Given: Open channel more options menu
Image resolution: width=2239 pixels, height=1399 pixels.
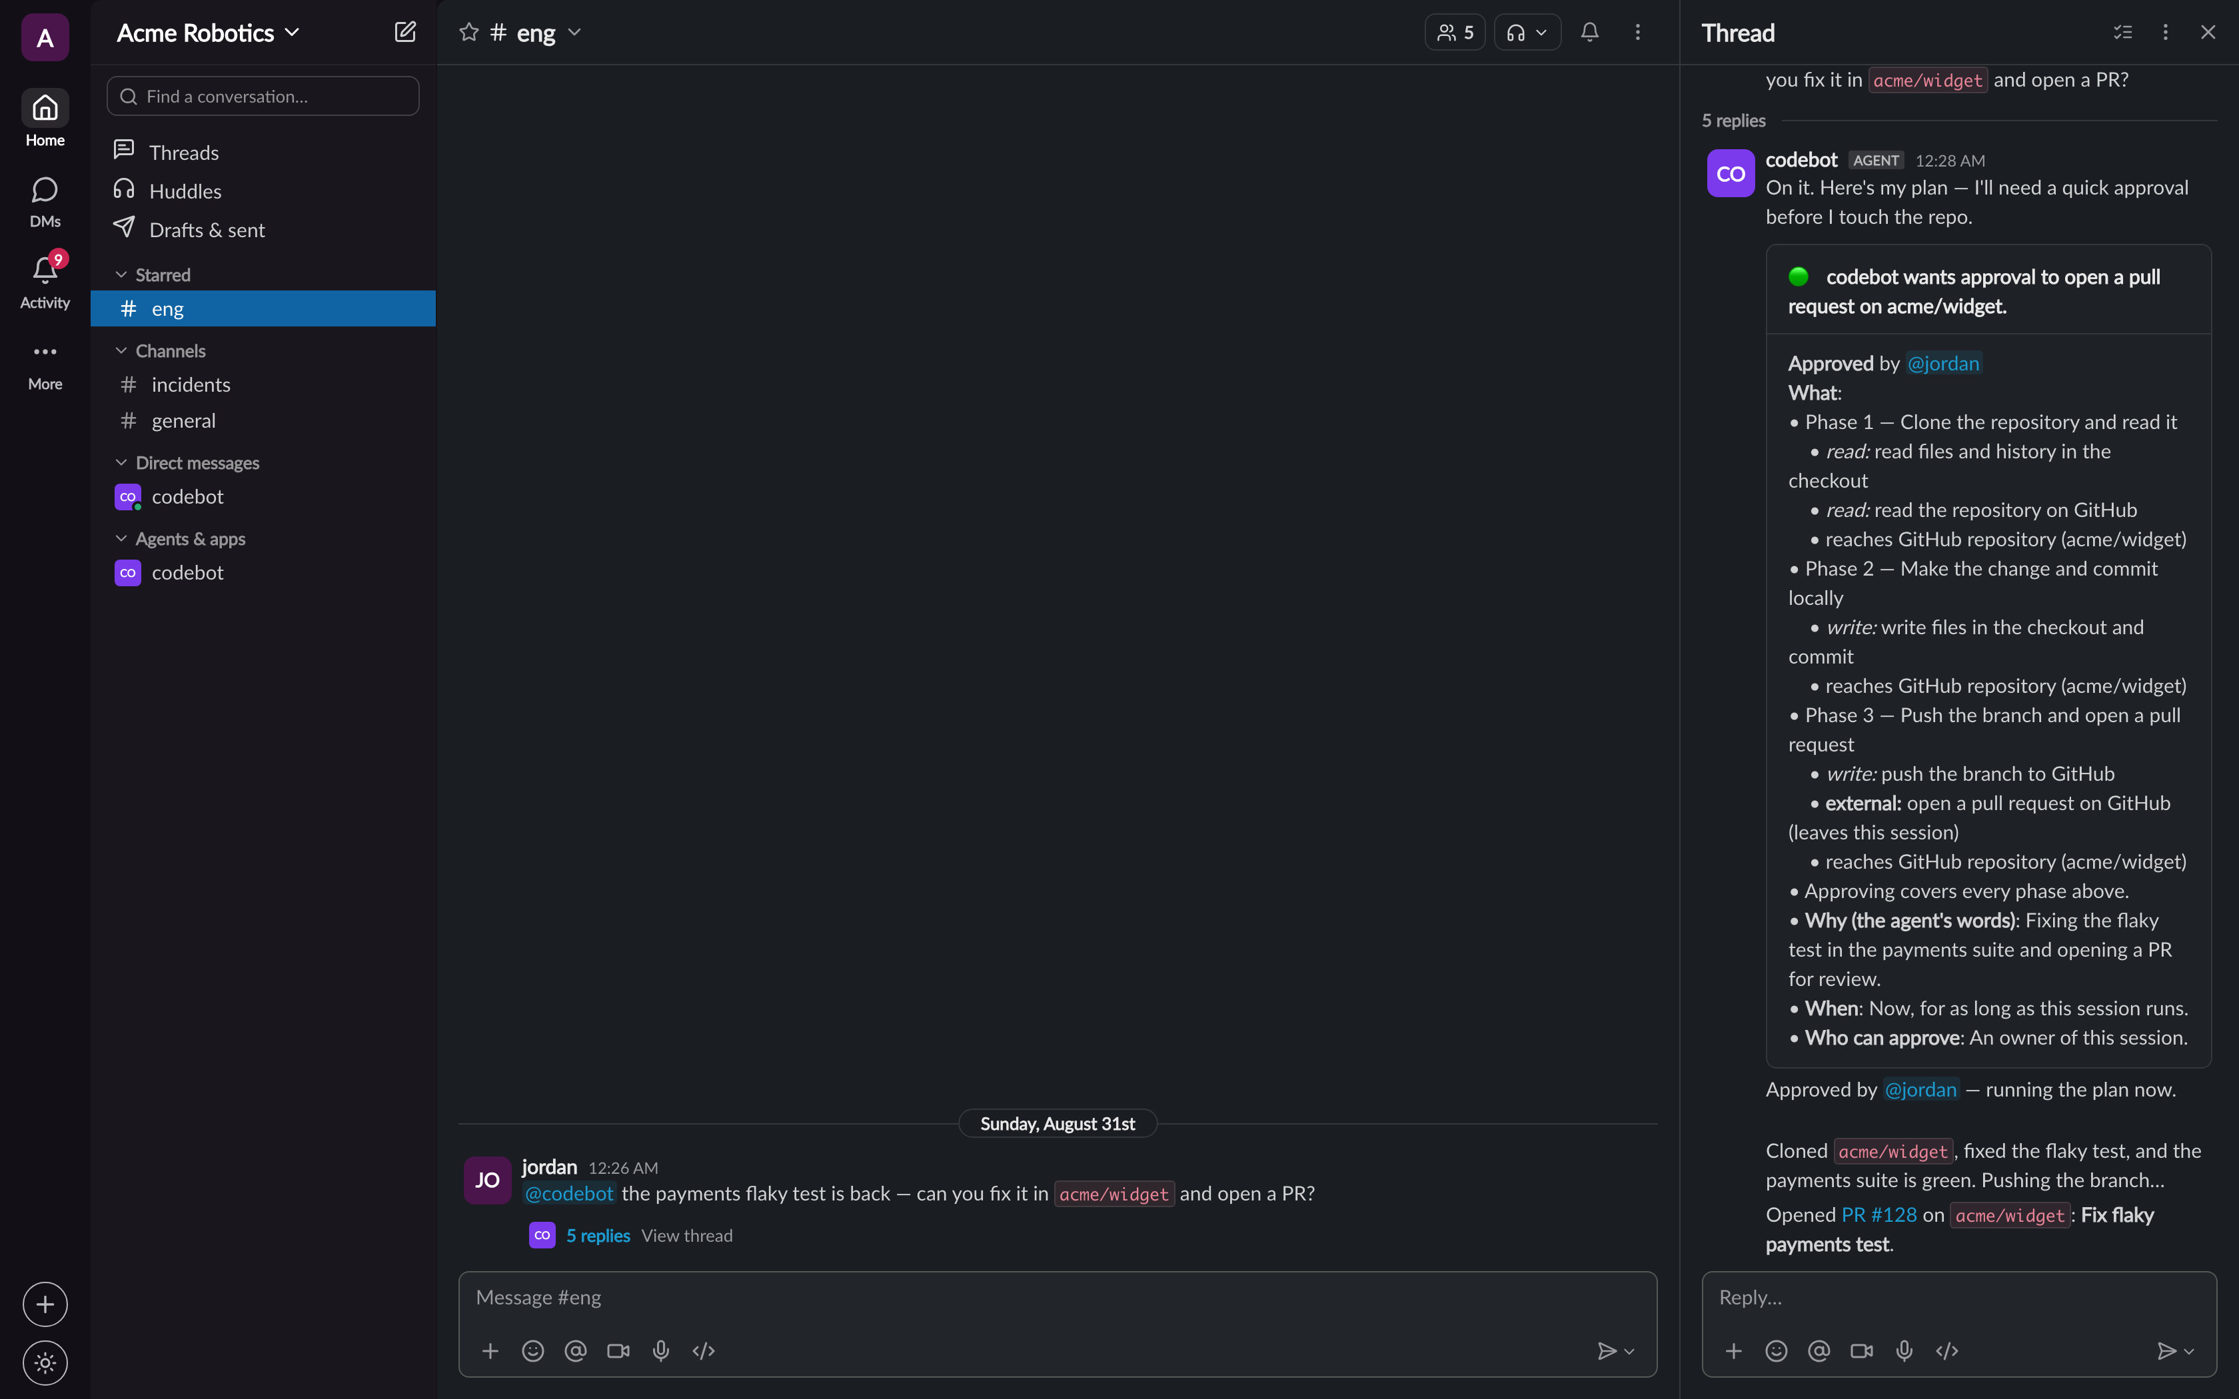Looking at the screenshot, I should (x=1638, y=33).
